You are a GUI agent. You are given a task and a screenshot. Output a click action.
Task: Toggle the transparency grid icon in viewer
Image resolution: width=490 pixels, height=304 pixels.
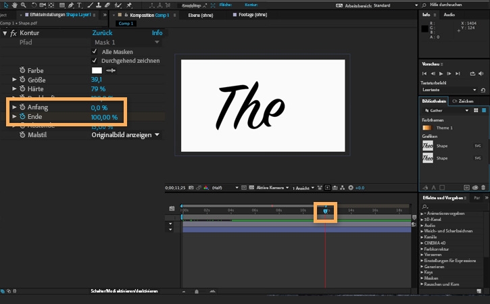[251, 188]
